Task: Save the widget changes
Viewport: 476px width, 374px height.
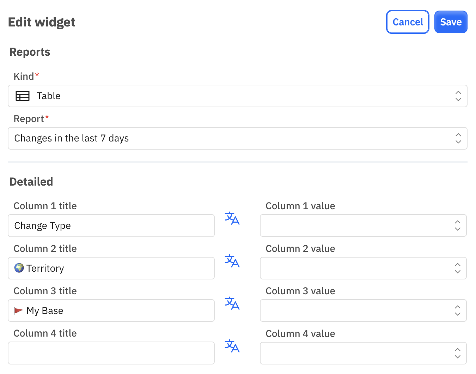Action: [451, 22]
